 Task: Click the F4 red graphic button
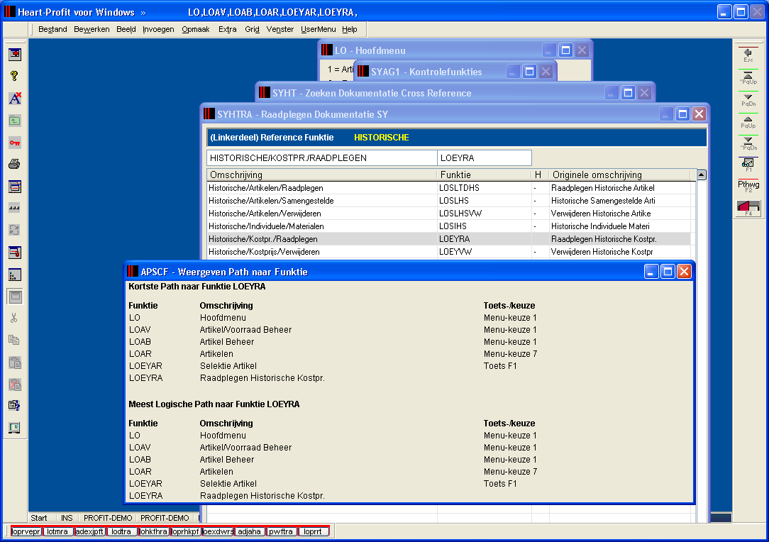(748, 209)
